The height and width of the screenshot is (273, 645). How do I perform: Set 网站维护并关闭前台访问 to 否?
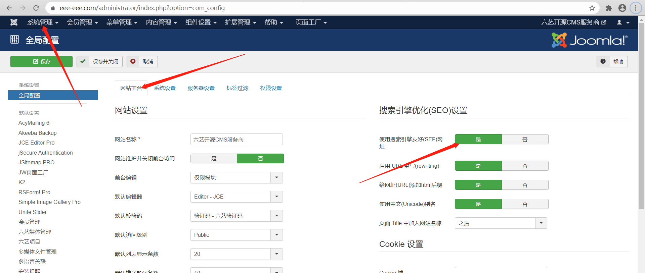(x=260, y=158)
